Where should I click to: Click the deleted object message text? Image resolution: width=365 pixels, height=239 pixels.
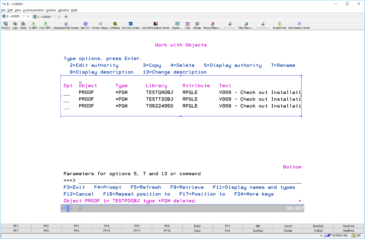point(130,201)
